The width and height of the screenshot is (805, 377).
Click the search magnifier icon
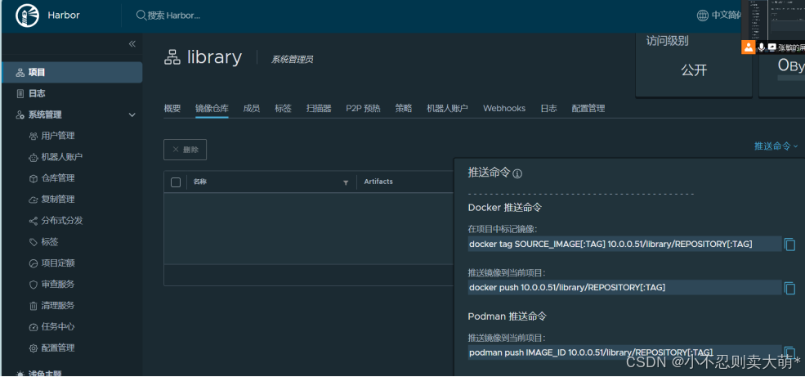coord(141,16)
